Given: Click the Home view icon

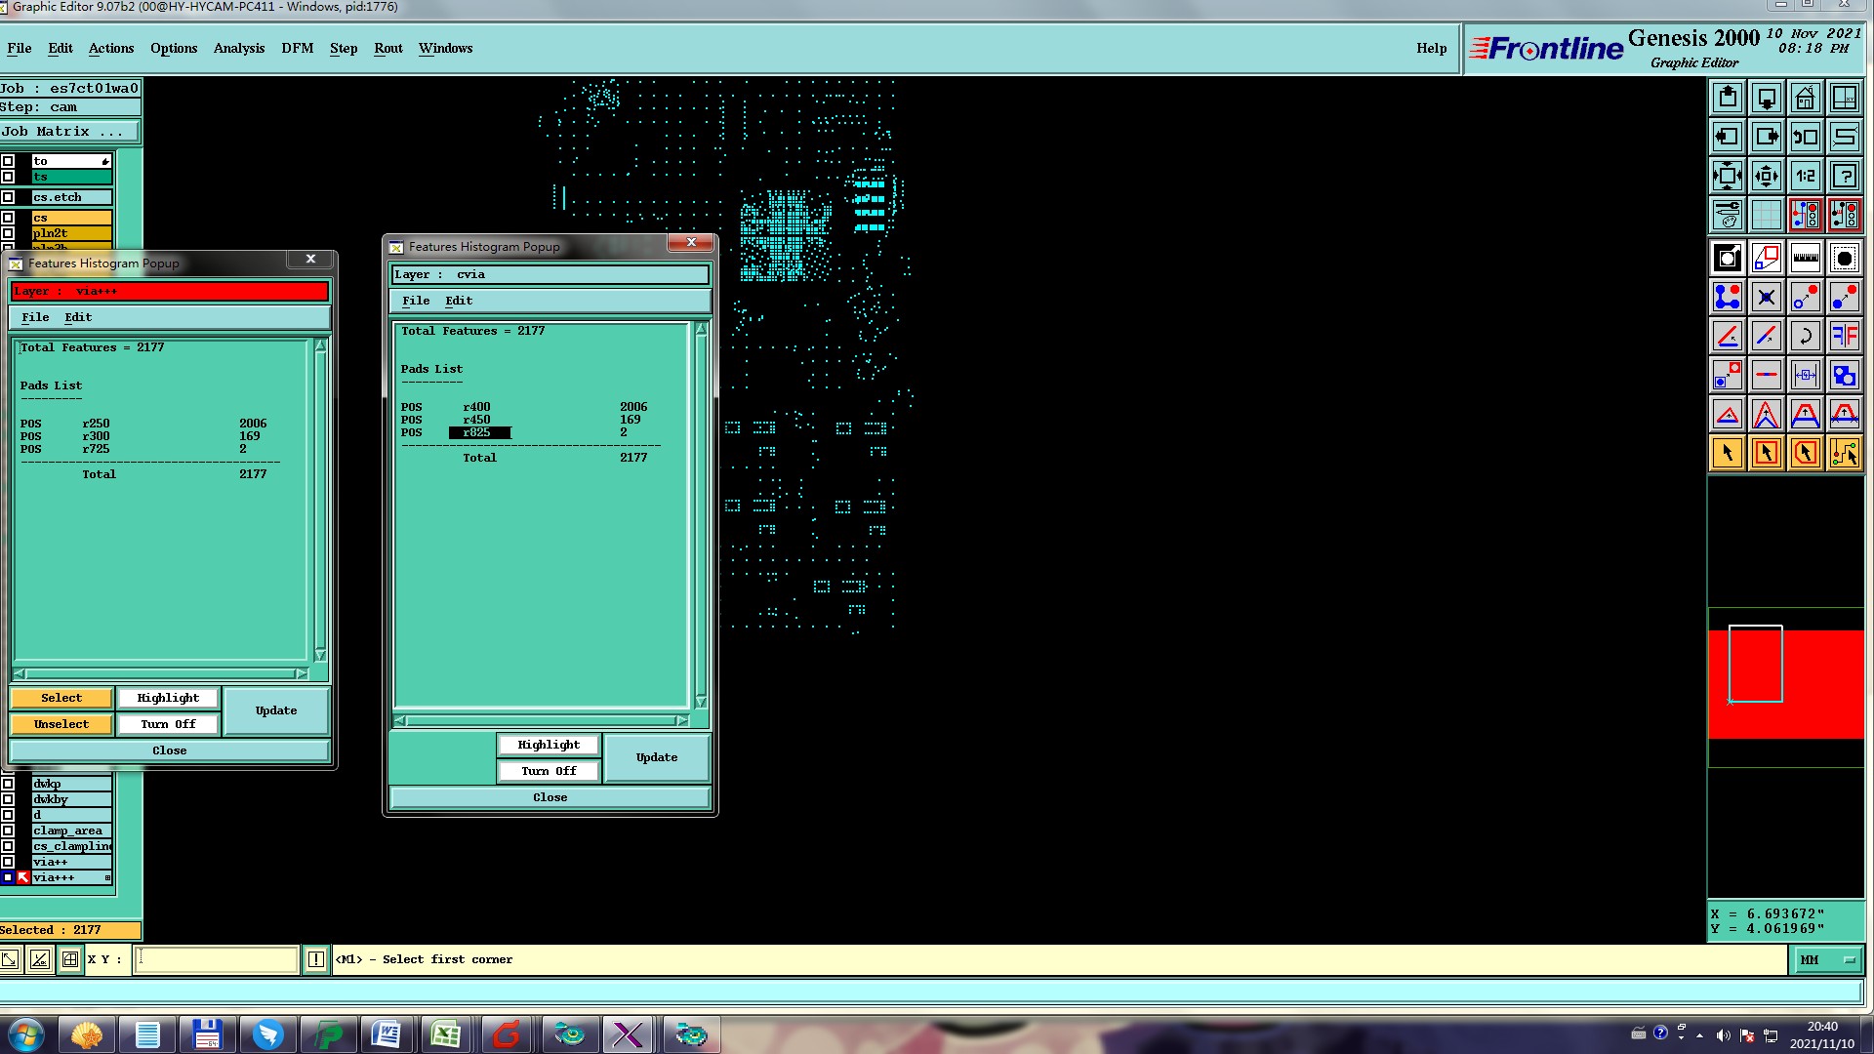Looking at the screenshot, I should coord(1805,99).
